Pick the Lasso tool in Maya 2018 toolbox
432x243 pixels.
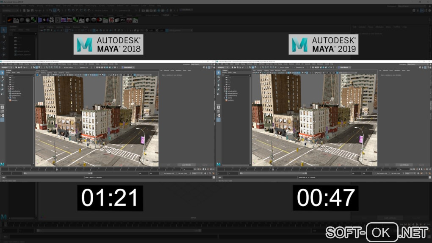[x=2, y=77]
